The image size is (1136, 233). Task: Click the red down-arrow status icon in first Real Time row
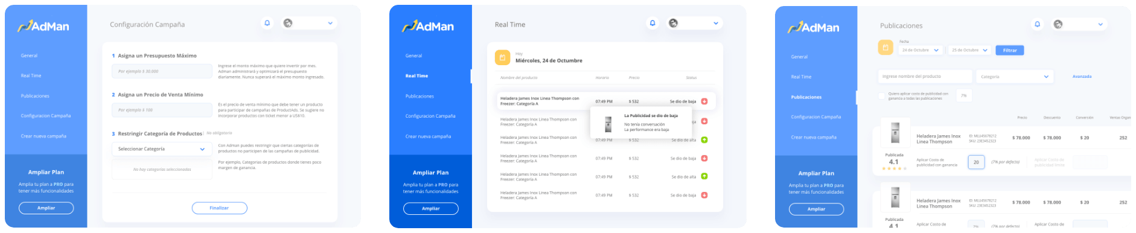point(704,101)
